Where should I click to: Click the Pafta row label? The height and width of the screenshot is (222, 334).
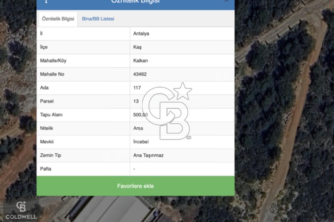coord(45,169)
